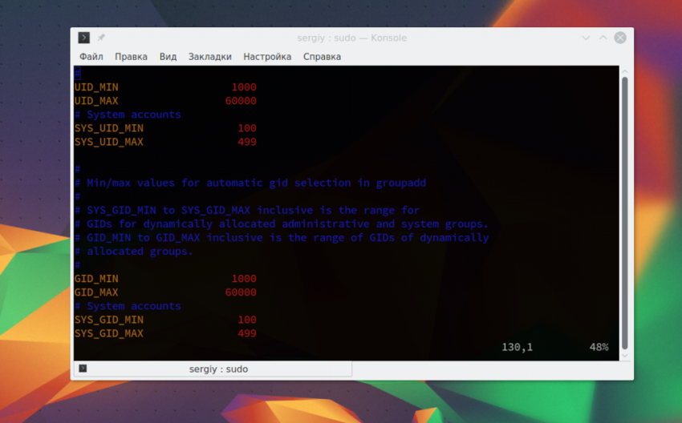The height and width of the screenshot is (423, 682).
Task: Click the terminal icon on sergiy tab
Action: [x=83, y=369]
